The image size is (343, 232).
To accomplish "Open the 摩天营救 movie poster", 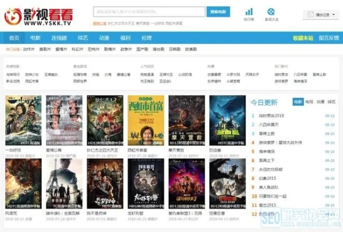I will (187, 120).
